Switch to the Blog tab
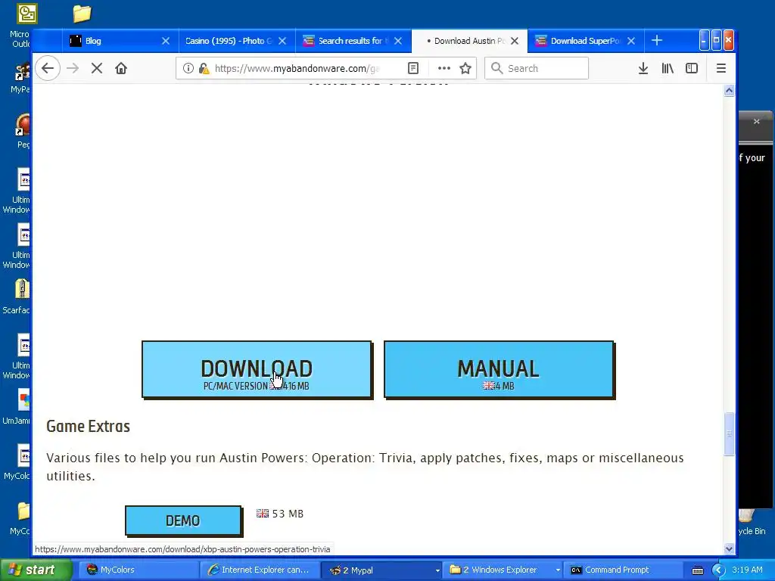The image size is (775, 581). coord(120,41)
